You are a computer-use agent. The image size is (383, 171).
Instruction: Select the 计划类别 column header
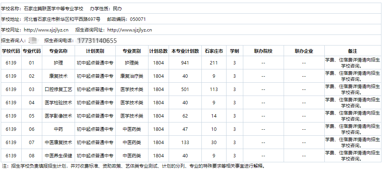pos(95,51)
